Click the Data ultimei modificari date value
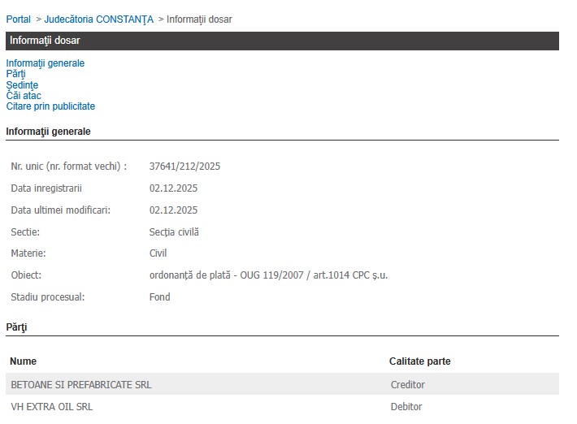The height and width of the screenshot is (424, 577). 173,210
